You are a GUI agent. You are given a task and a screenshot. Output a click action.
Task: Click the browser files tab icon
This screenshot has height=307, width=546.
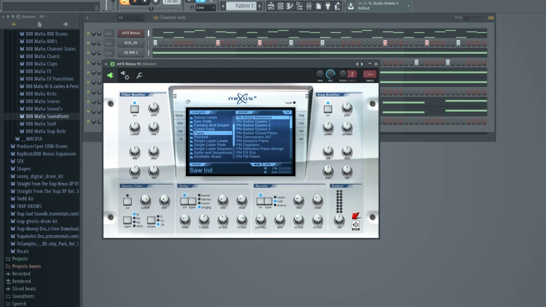[41, 24]
